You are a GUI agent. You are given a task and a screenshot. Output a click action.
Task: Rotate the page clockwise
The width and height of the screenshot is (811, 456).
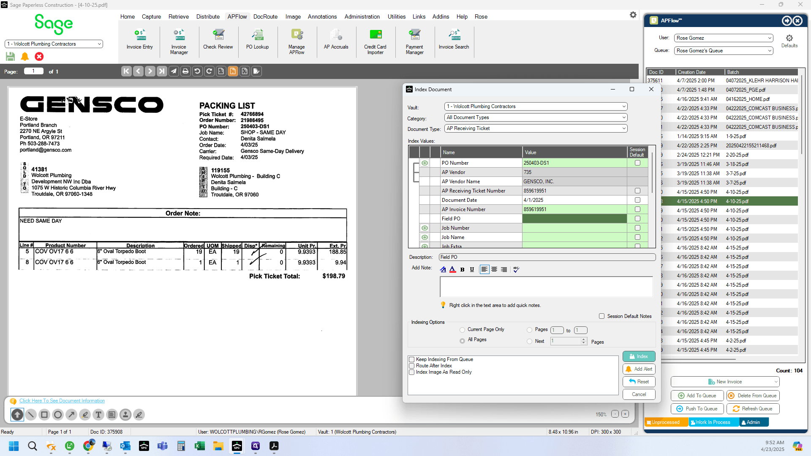coord(209,71)
